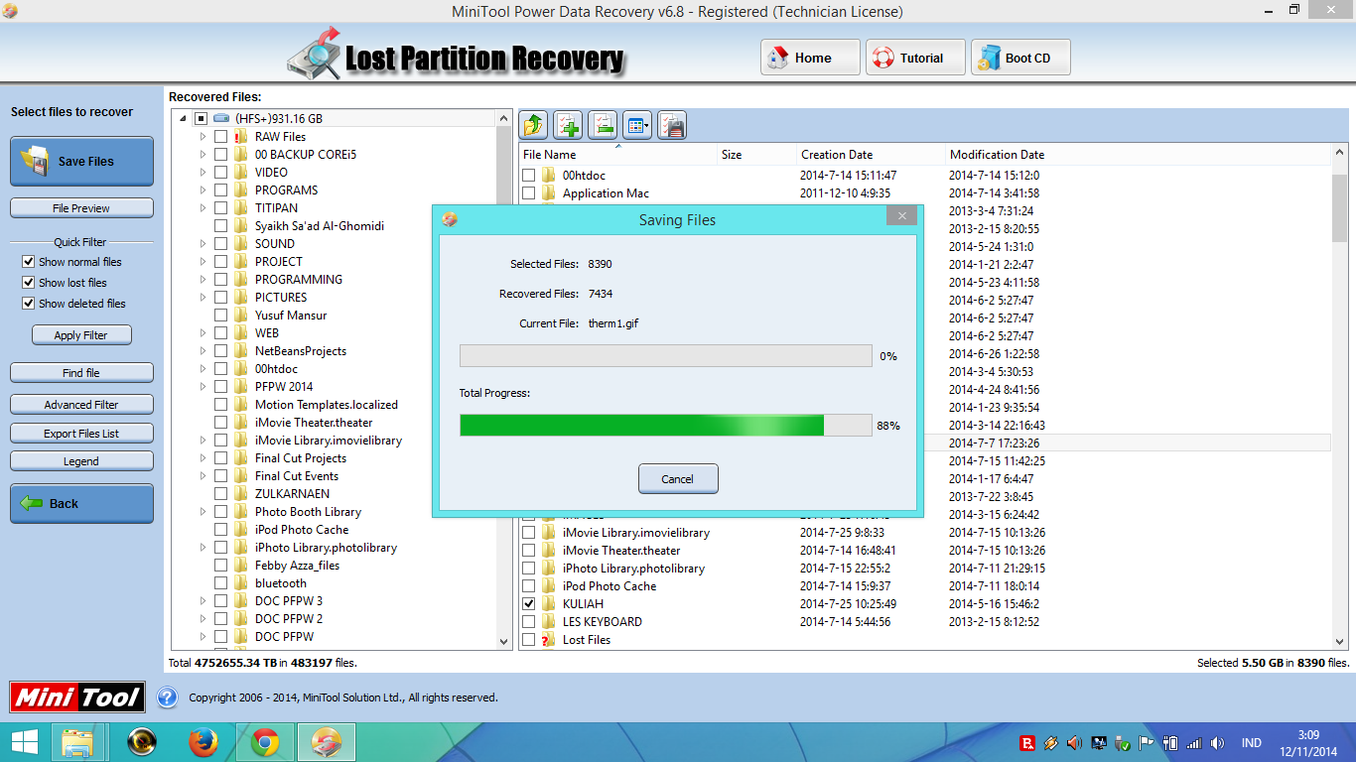Click the Find file button
This screenshot has width=1356, height=762.
81,373
